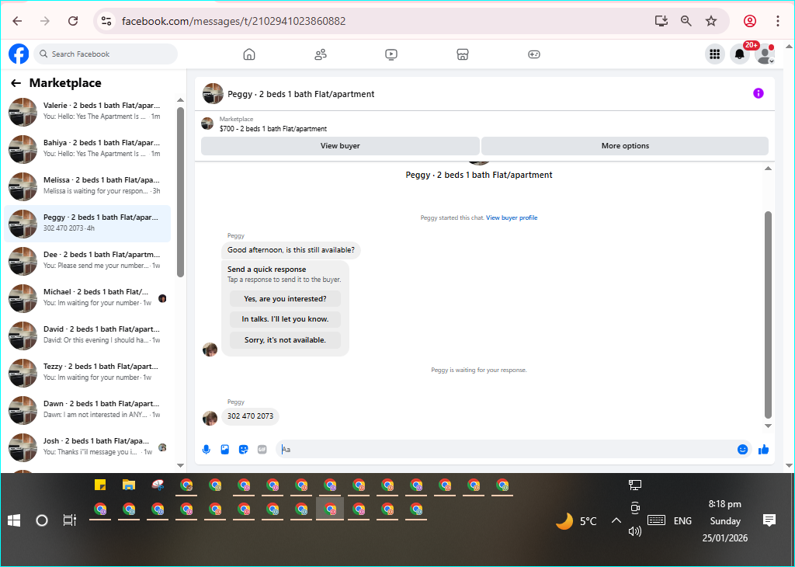Send quick response 'In talks. I'll let you know.'
795x567 pixels.
(x=285, y=319)
